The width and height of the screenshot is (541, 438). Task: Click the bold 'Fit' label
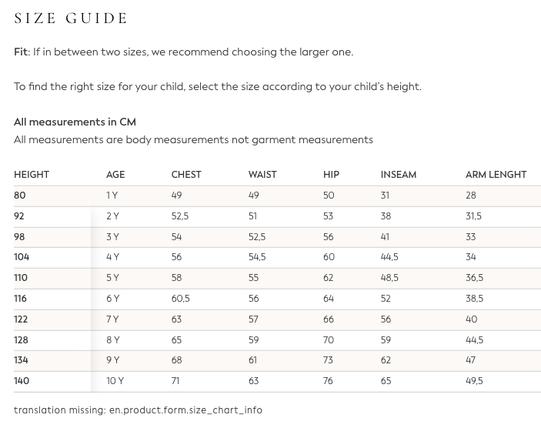click(21, 52)
